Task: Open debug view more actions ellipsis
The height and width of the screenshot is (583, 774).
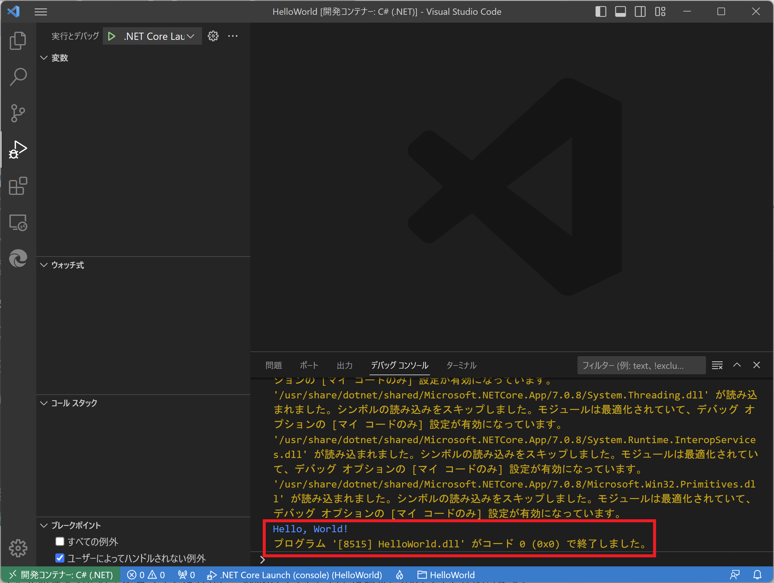Action: tap(233, 36)
